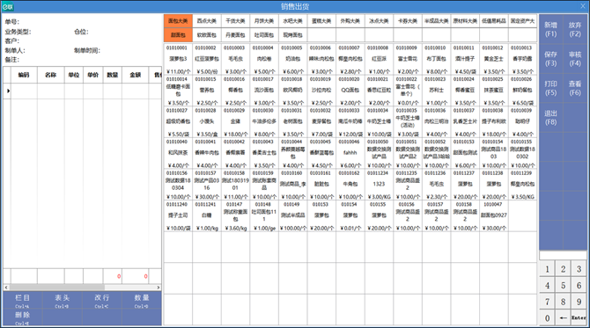Tap keypad digit 9
Image resolution: width=590 pixels, height=328 pixels.
click(579, 302)
